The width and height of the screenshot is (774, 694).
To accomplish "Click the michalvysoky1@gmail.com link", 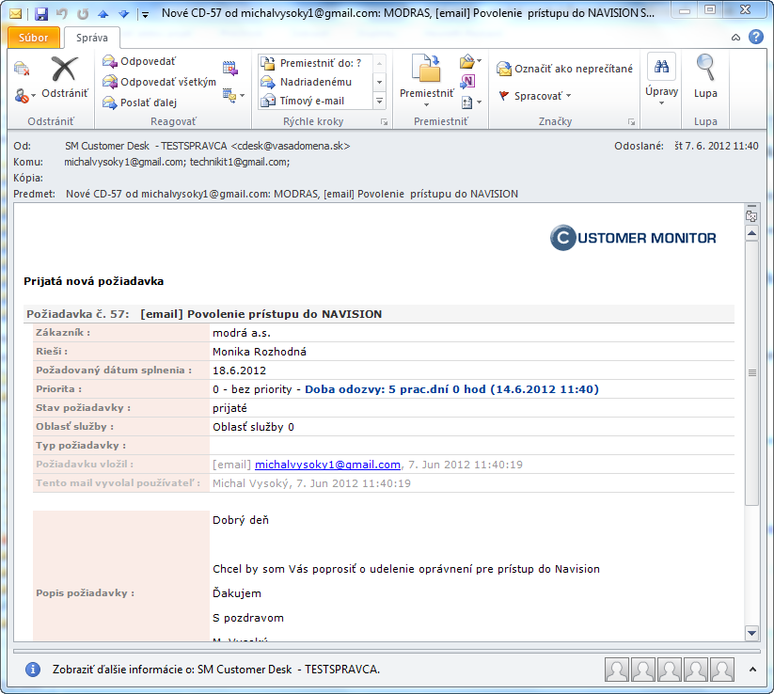I will pos(327,465).
